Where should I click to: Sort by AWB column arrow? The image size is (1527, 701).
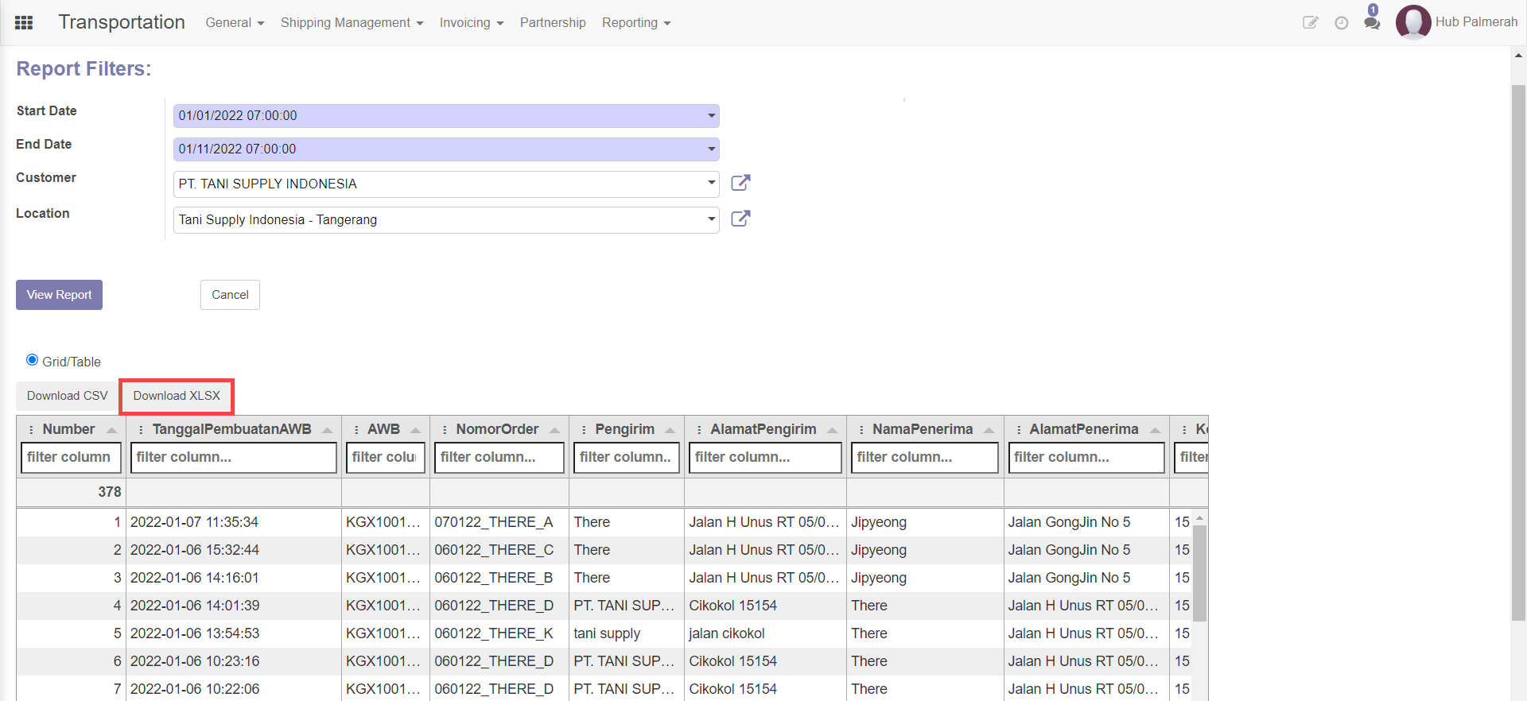pos(415,430)
